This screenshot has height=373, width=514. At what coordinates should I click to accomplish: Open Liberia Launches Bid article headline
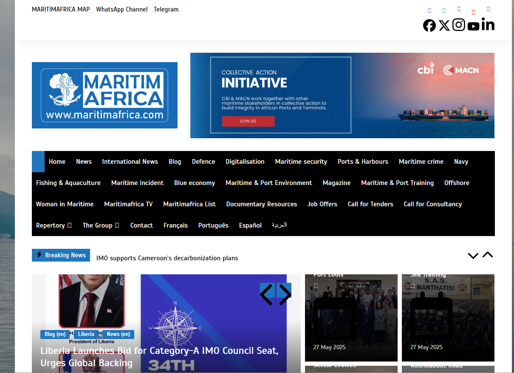(159, 357)
